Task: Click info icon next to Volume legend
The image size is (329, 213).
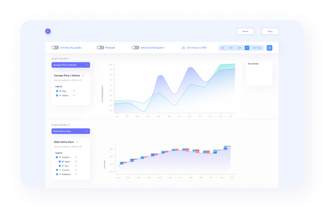Action: pos(74,95)
